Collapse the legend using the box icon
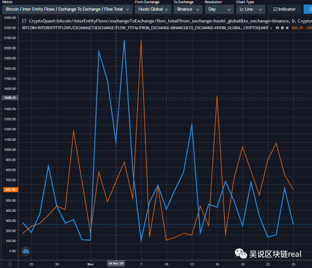Screen dimensions: 312x268 25,20
